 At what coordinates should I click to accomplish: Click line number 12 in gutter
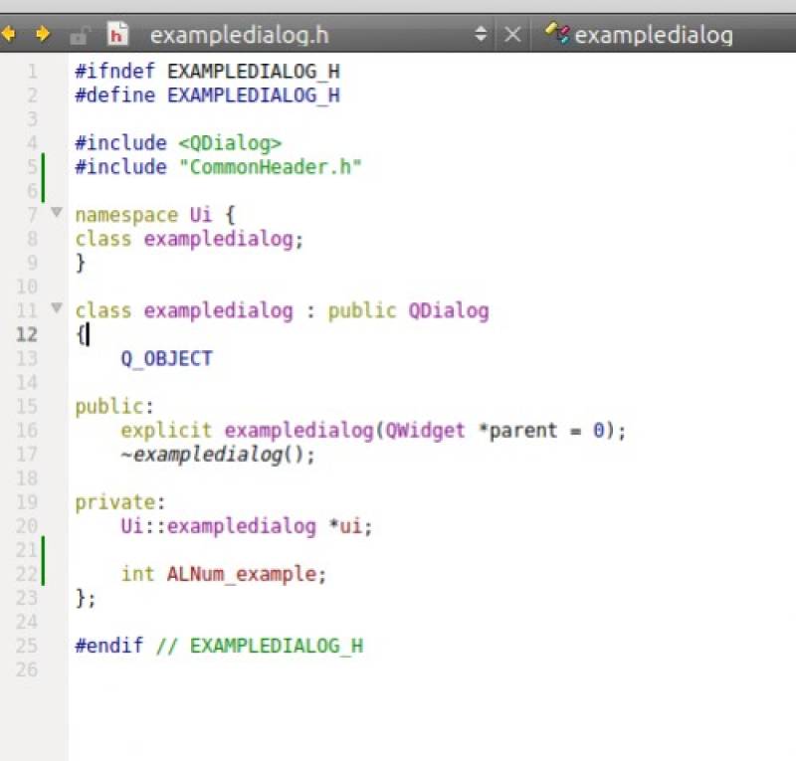point(27,334)
